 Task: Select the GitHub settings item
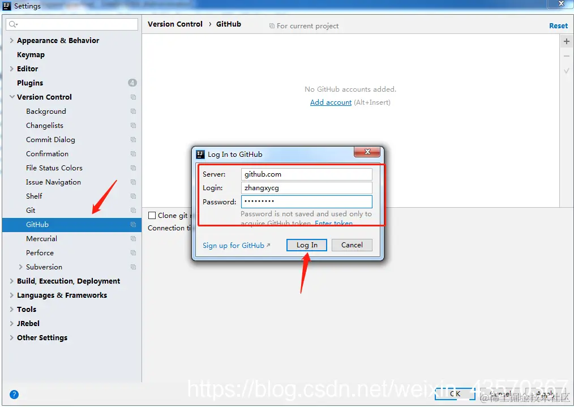[x=72, y=224]
